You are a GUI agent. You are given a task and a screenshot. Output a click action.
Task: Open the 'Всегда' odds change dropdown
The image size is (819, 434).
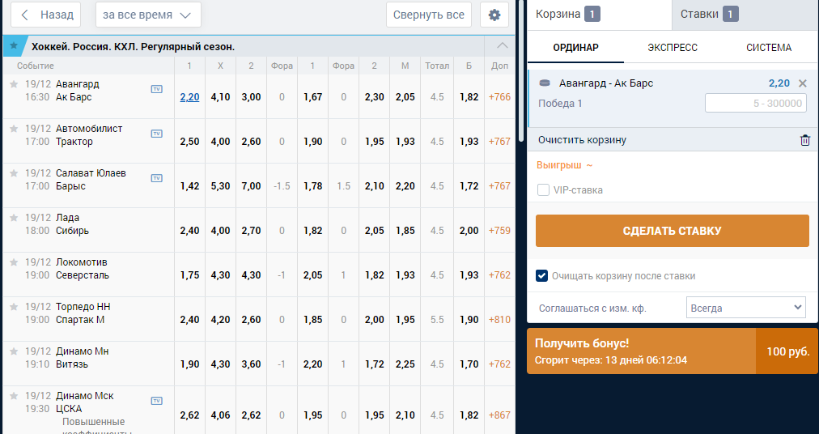pos(746,308)
